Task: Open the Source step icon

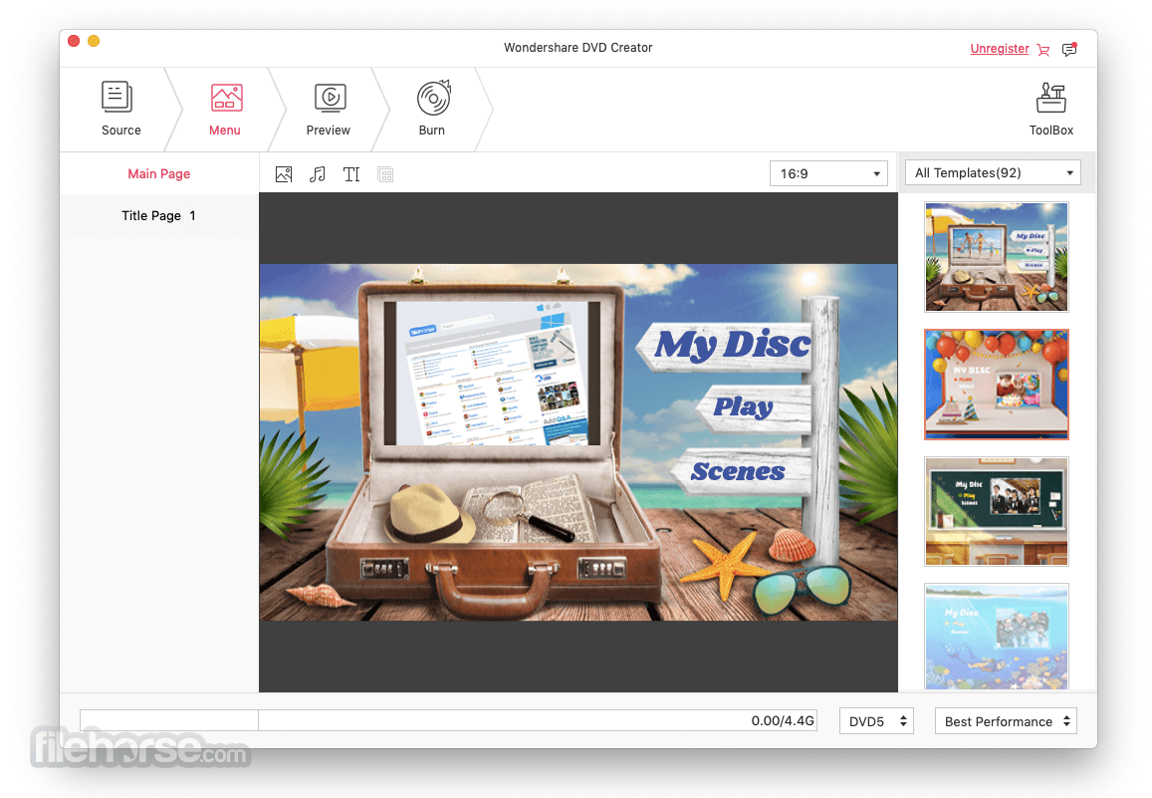Action: (x=117, y=98)
